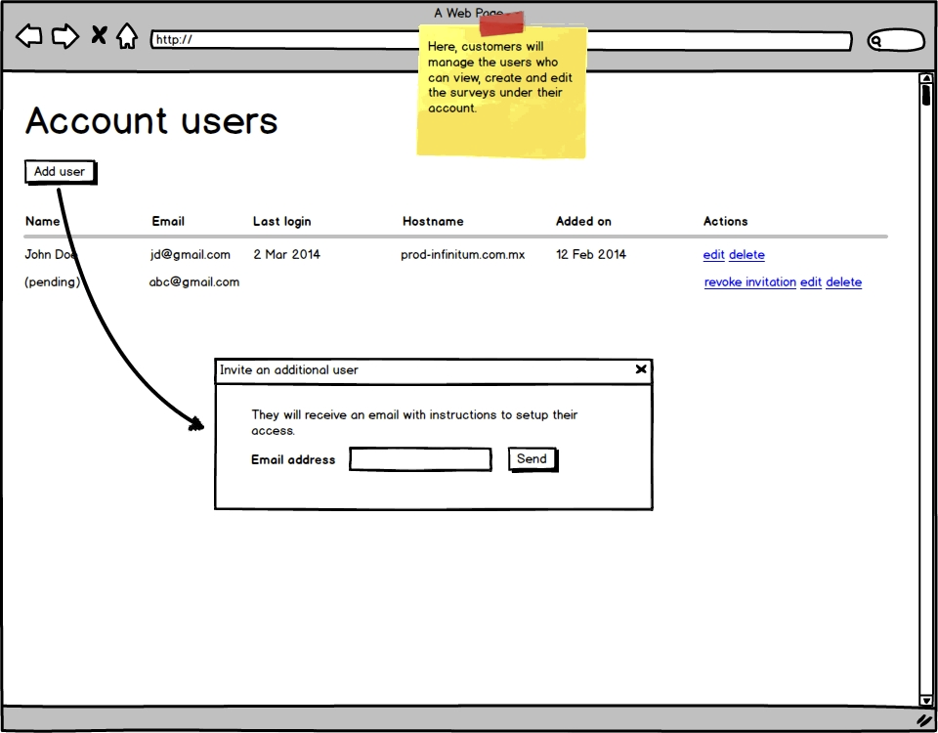The image size is (938, 733).
Task: Click the browser forward arrow
Action: pyautogui.click(x=65, y=36)
